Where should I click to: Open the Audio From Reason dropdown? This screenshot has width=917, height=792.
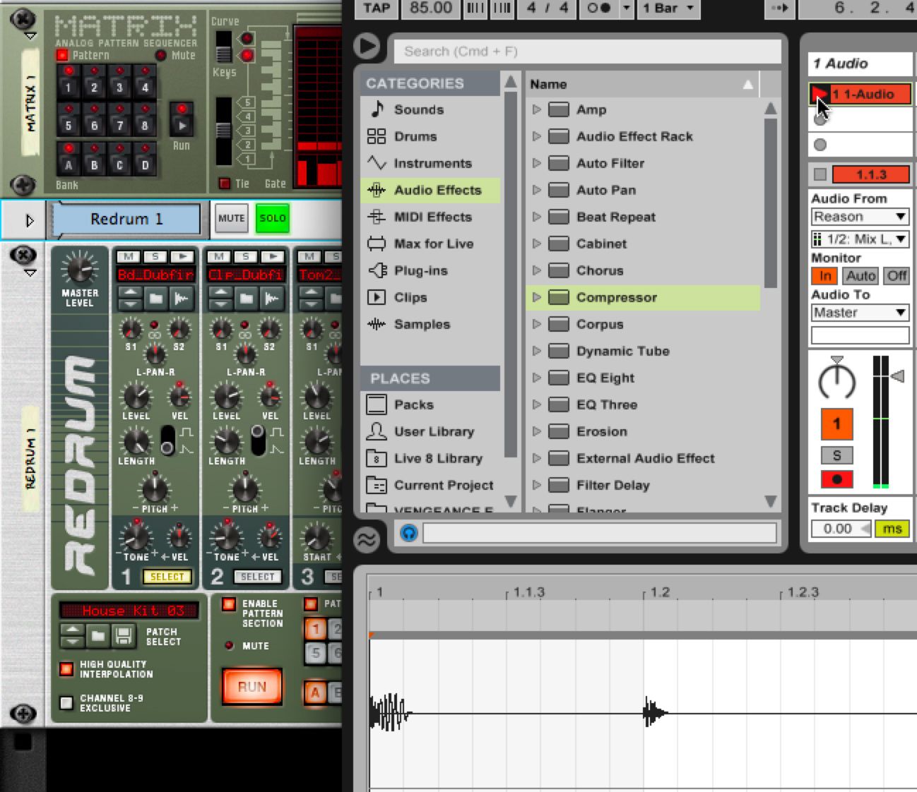860,217
